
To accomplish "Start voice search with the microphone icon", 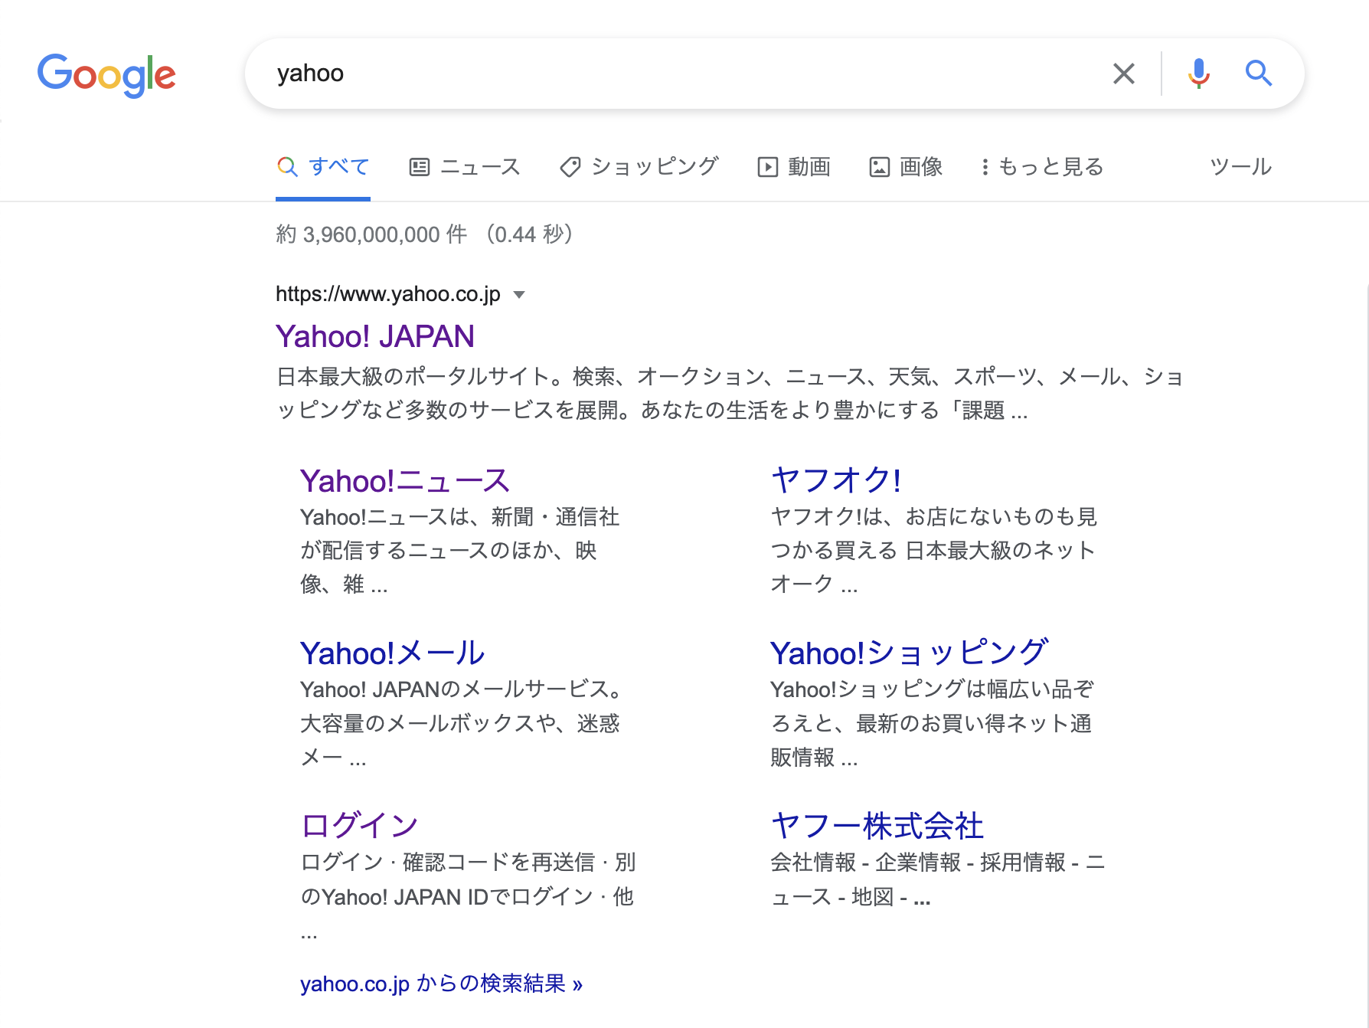I will (1199, 74).
